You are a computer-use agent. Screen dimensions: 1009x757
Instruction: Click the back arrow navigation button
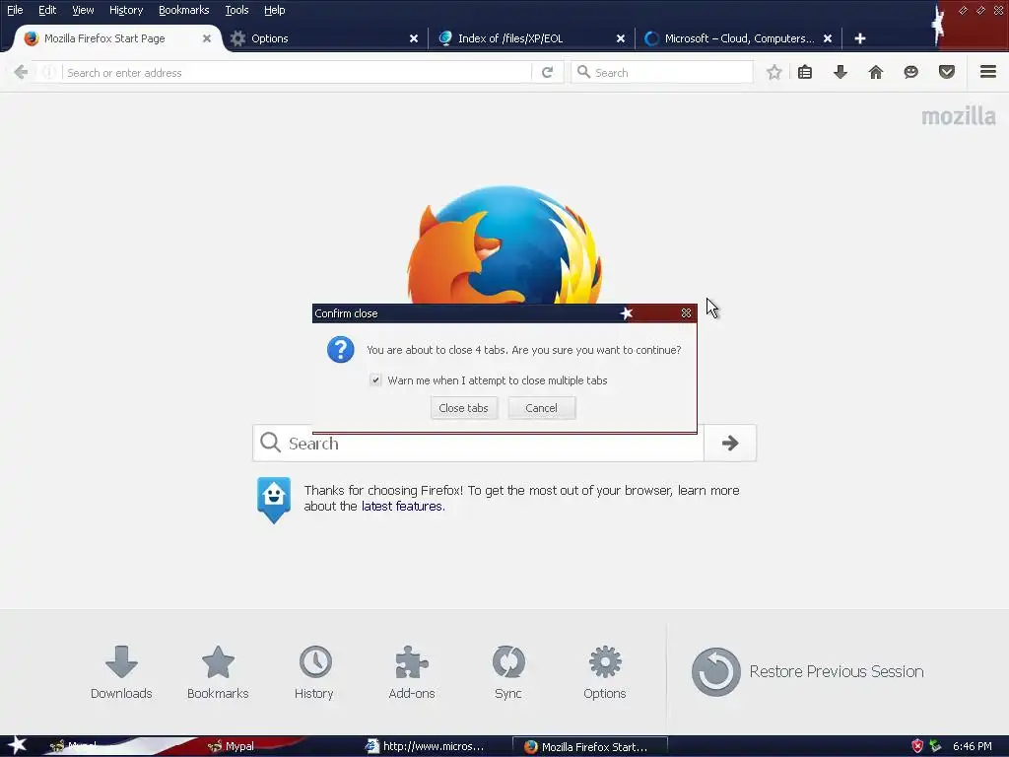click(21, 72)
